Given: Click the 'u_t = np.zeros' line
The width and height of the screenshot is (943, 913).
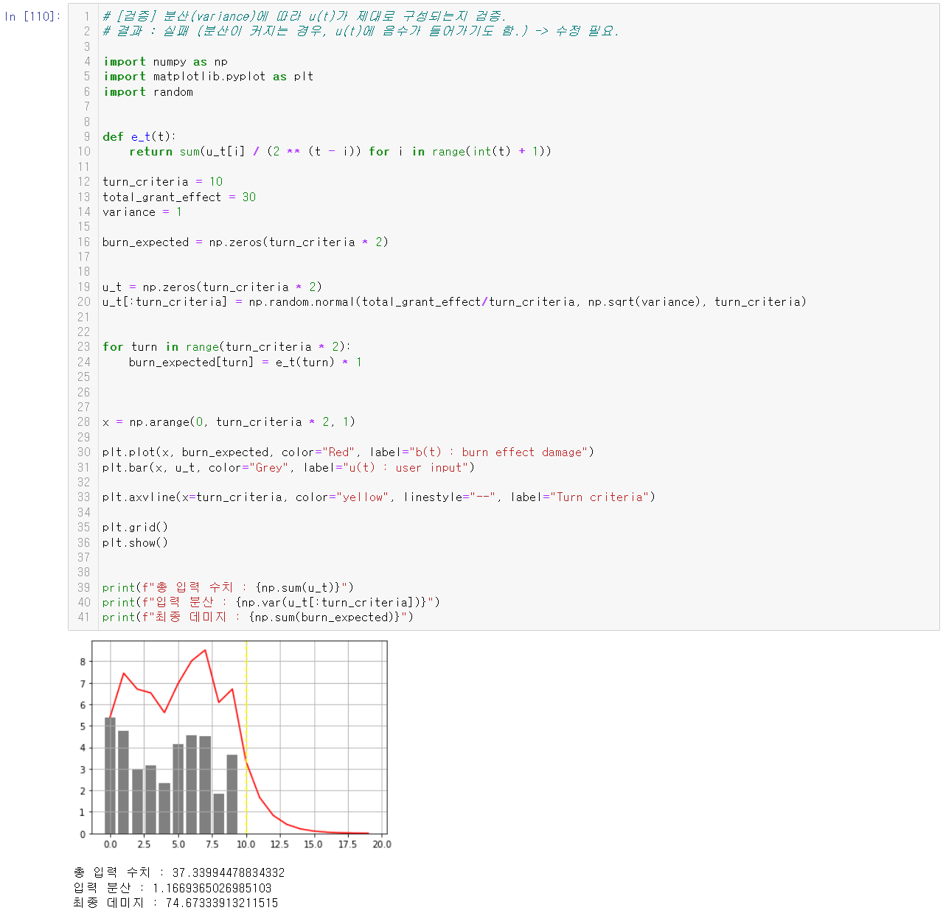Looking at the screenshot, I should tap(212, 287).
